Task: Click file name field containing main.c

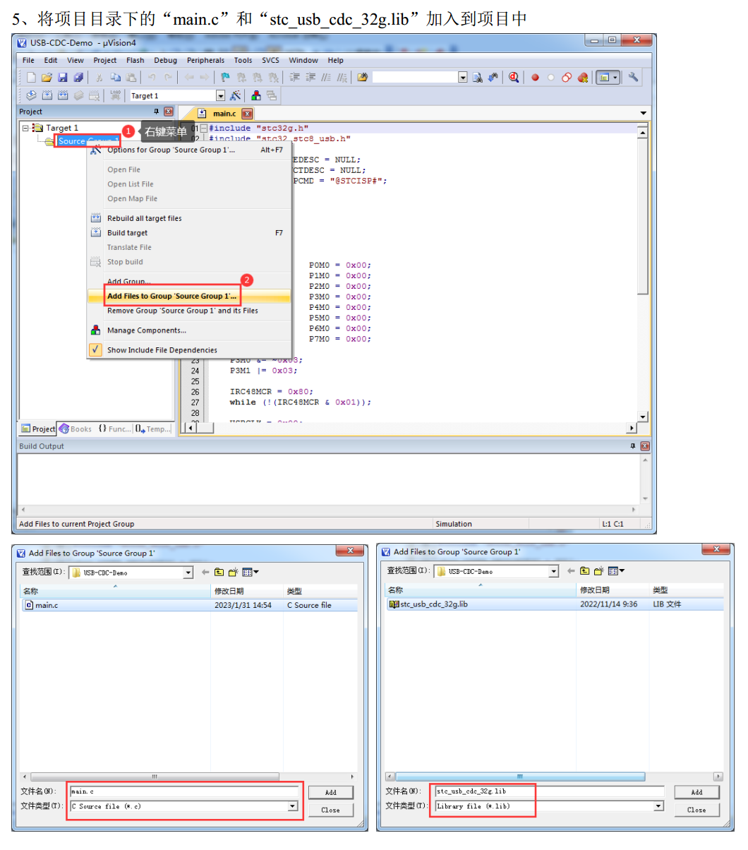Action: coord(185,792)
